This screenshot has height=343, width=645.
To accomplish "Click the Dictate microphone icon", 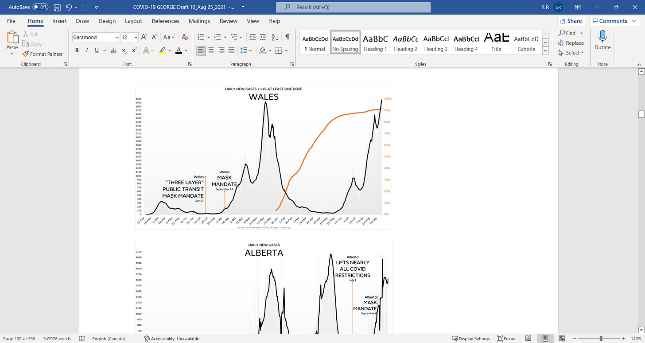I will pos(602,37).
